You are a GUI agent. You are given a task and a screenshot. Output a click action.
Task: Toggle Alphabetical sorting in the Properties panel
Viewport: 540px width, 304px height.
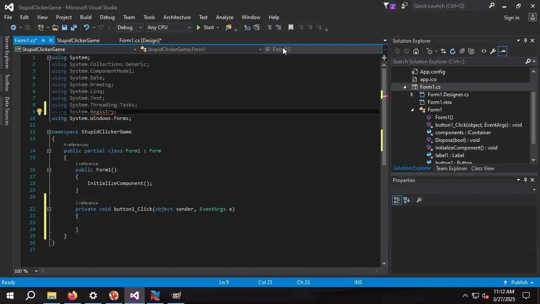[x=407, y=200]
